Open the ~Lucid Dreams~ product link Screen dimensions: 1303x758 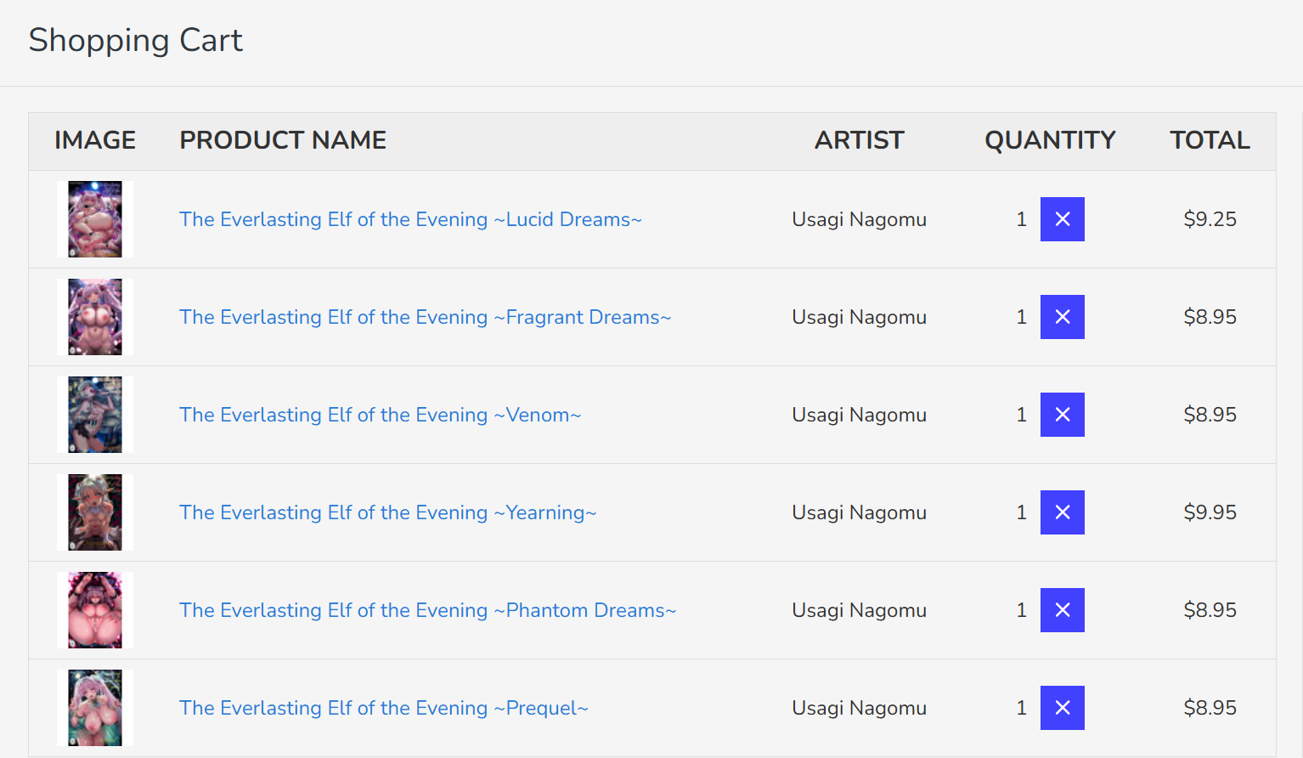(410, 219)
